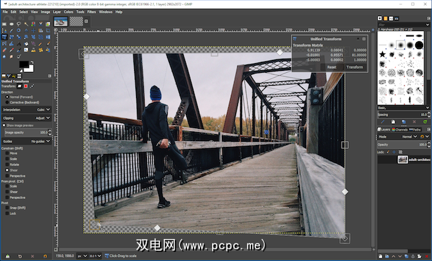Click the foreground black color swatch
The height and width of the screenshot is (261, 432).
[x=24, y=65]
